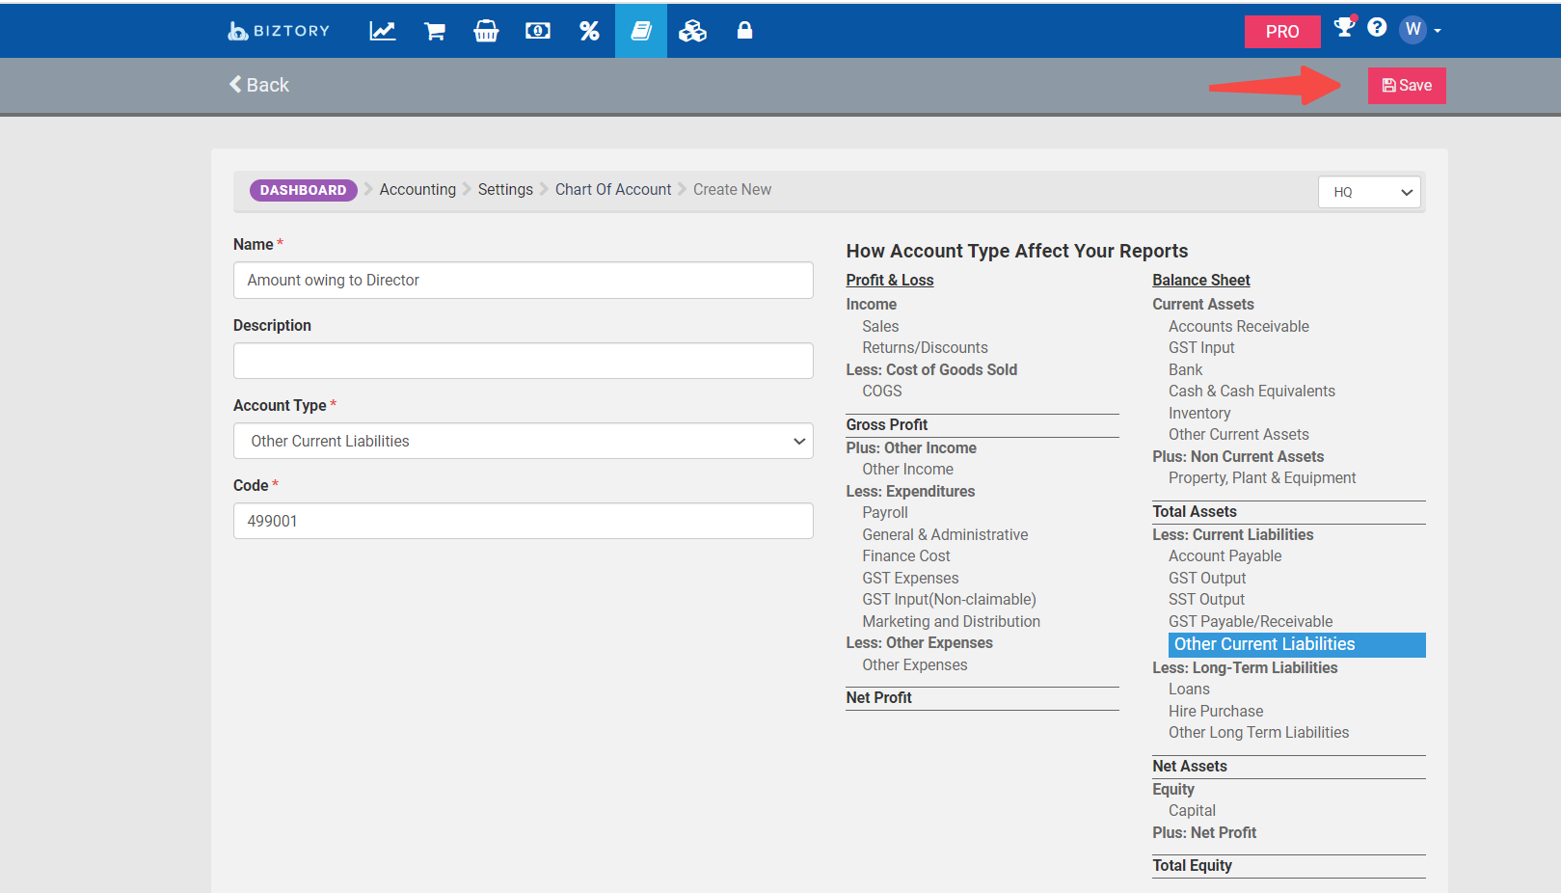Click 'GST Input(Non-claimable)' entry
This screenshot has height=893, width=1561.
click(950, 600)
